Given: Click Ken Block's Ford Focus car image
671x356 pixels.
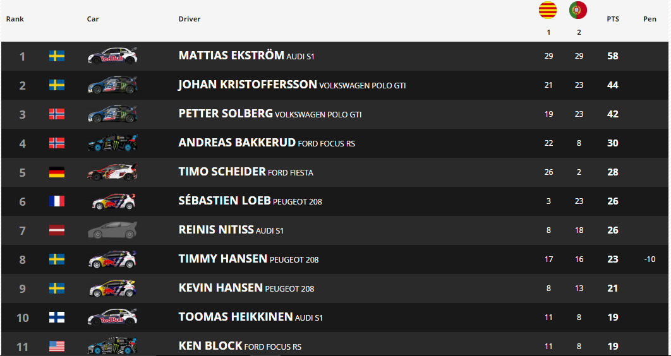Looking at the screenshot, I should tap(112, 345).
